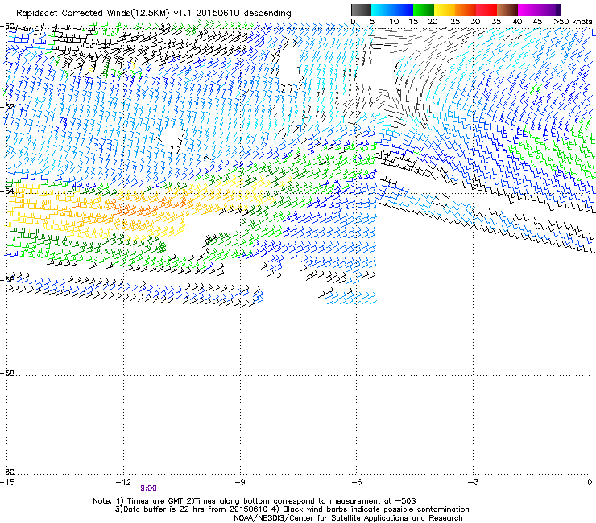596x523 pixels.
Task: Click legend tick label '40'
Action: click(517, 22)
